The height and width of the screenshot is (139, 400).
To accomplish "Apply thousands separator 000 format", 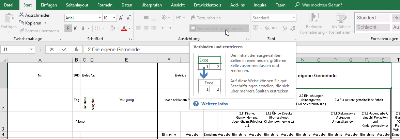I will pos(274,29).
